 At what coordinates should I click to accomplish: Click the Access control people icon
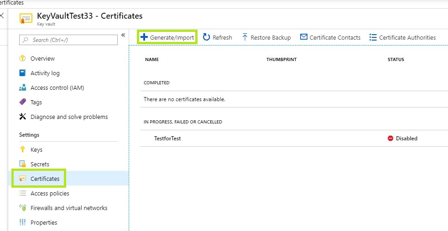[x=22, y=87]
